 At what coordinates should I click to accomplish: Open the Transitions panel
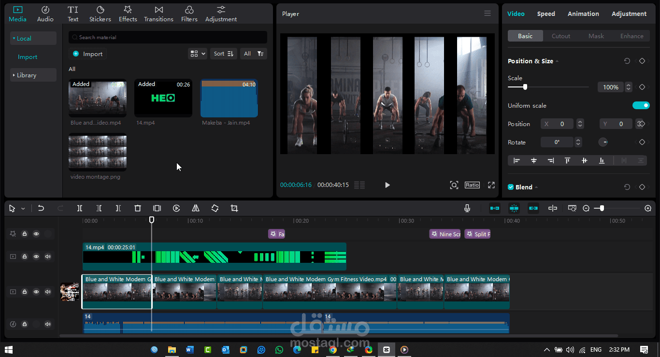pyautogui.click(x=158, y=14)
